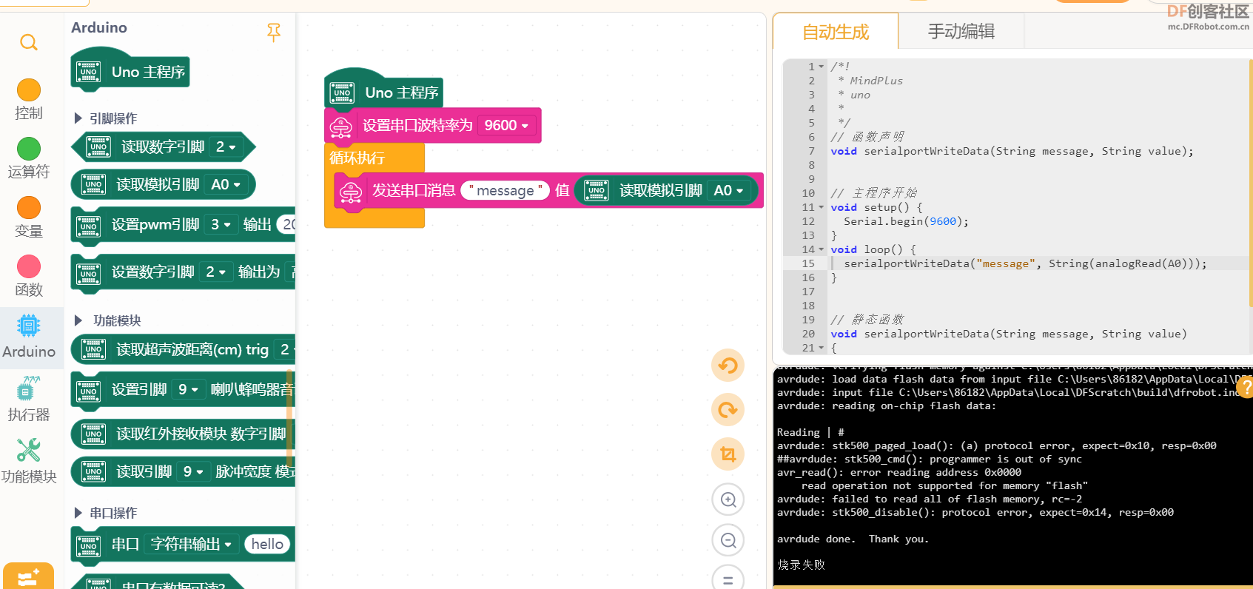Click 'avrdude done. Thank you.' console line
Viewport: 1253px width, 589px height.
(853, 539)
